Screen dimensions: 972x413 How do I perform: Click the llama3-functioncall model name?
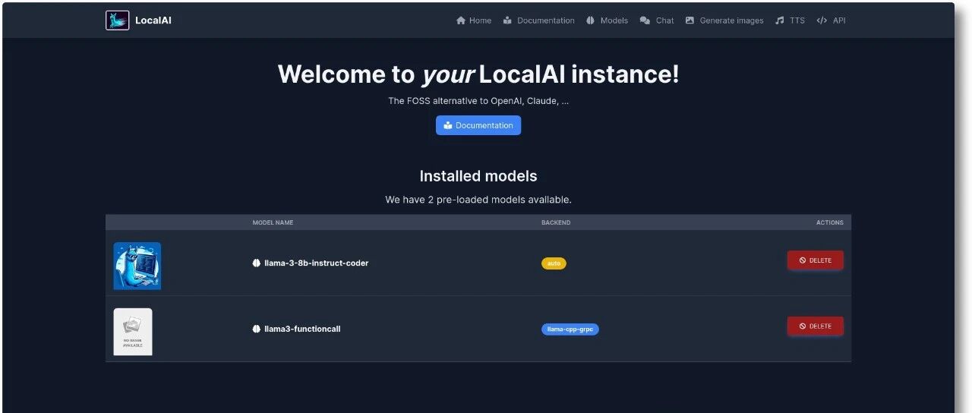(x=302, y=329)
